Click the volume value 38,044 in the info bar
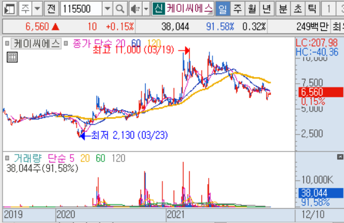The image size is (344, 223). (x=175, y=26)
